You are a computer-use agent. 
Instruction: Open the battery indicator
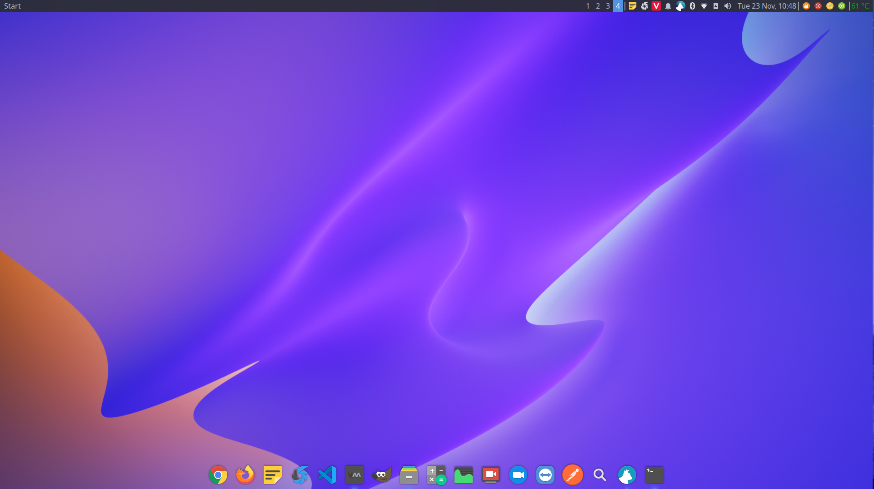pos(715,6)
